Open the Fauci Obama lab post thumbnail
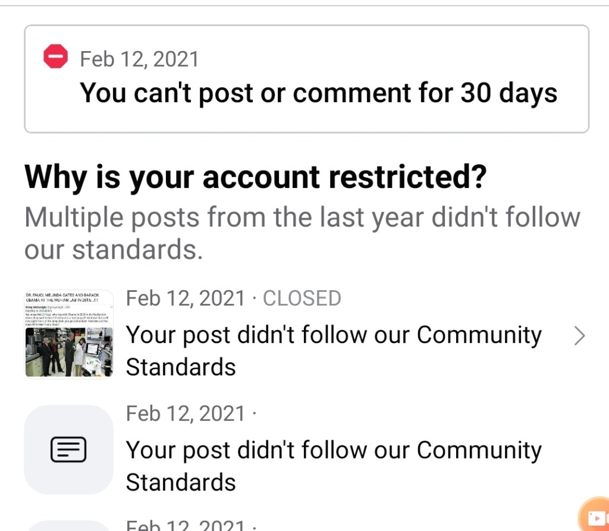 [x=68, y=334]
